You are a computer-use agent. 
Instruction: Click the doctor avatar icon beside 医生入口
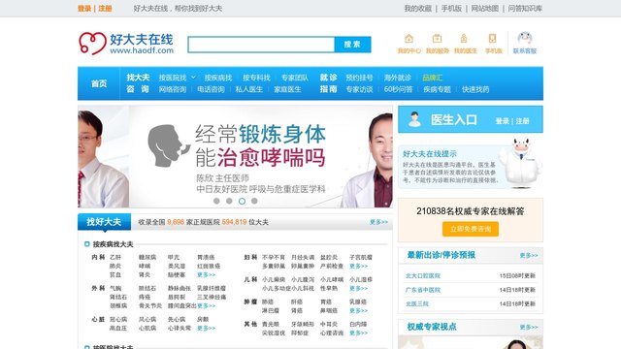(x=414, y=119)
